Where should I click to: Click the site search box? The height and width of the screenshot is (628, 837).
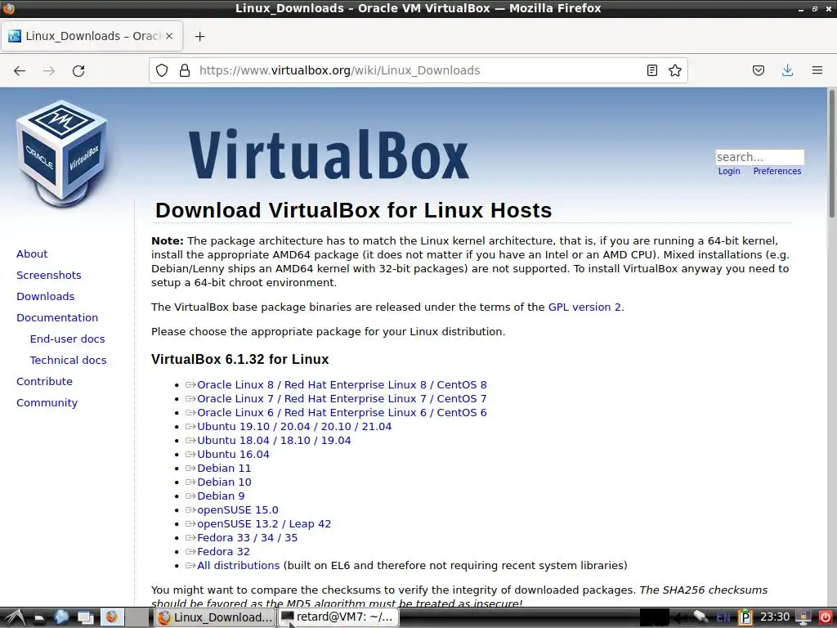click(759, 157)
